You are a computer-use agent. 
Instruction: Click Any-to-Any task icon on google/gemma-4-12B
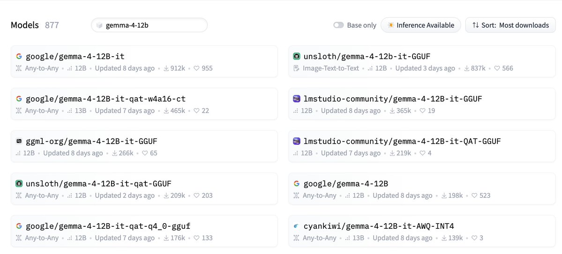click(x=296, y=196)
